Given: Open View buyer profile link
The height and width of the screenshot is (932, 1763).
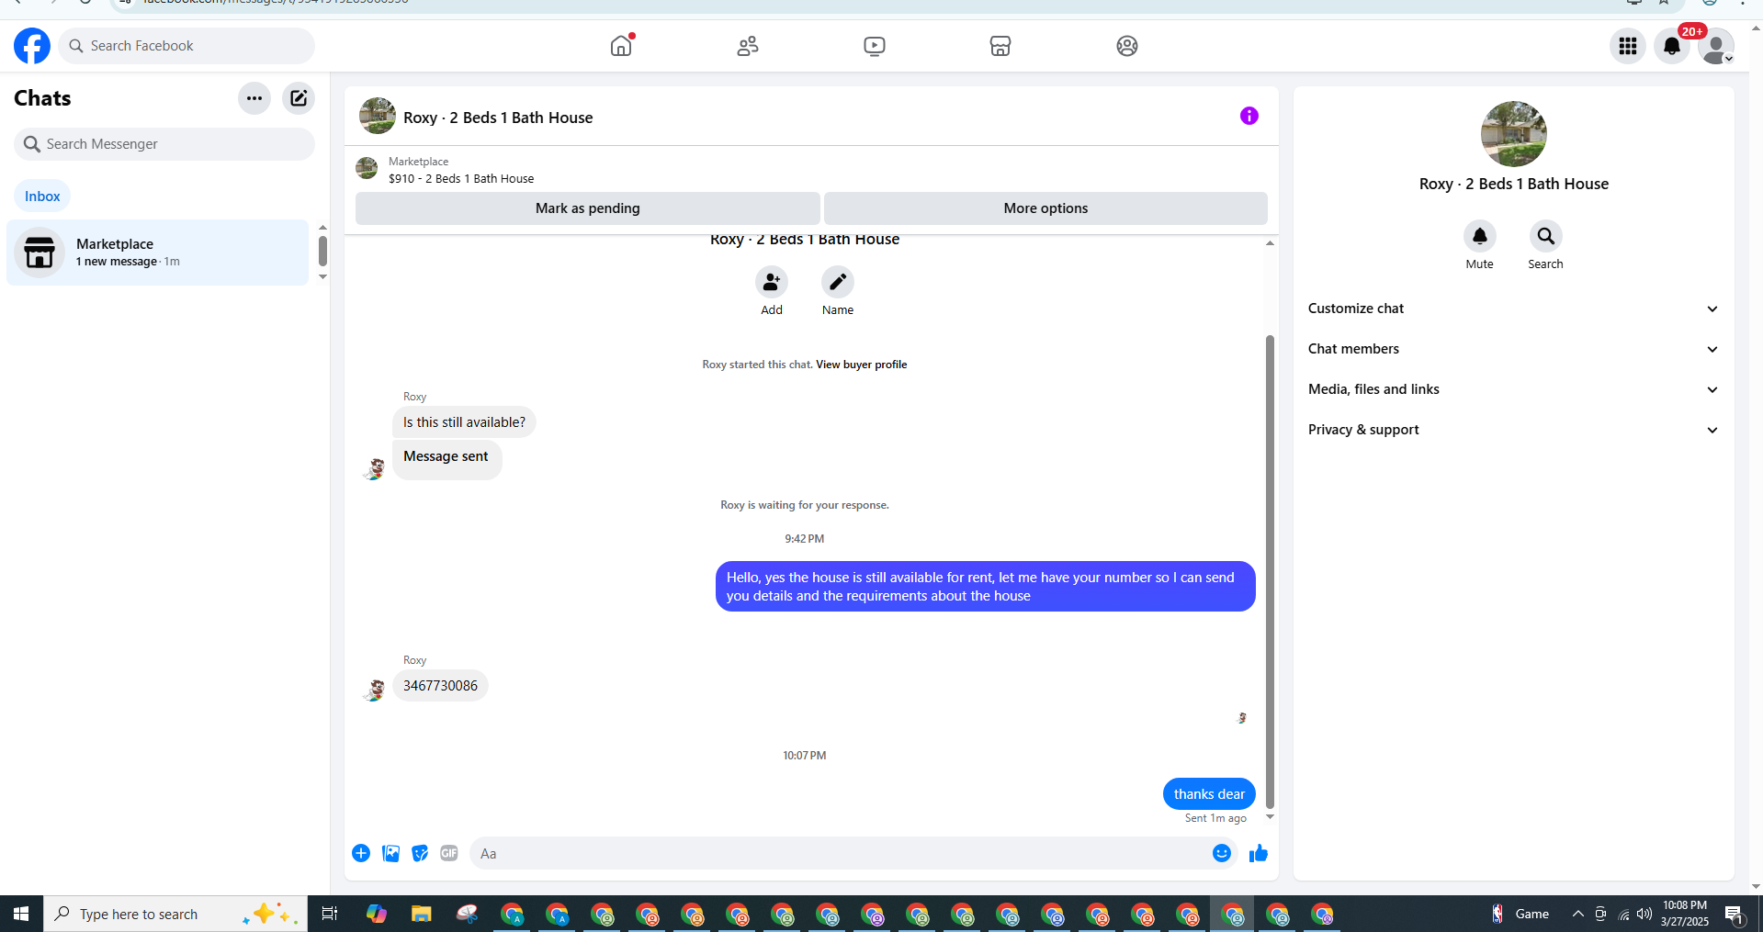Looking at the screenshot, I should (x=862, y=365).
